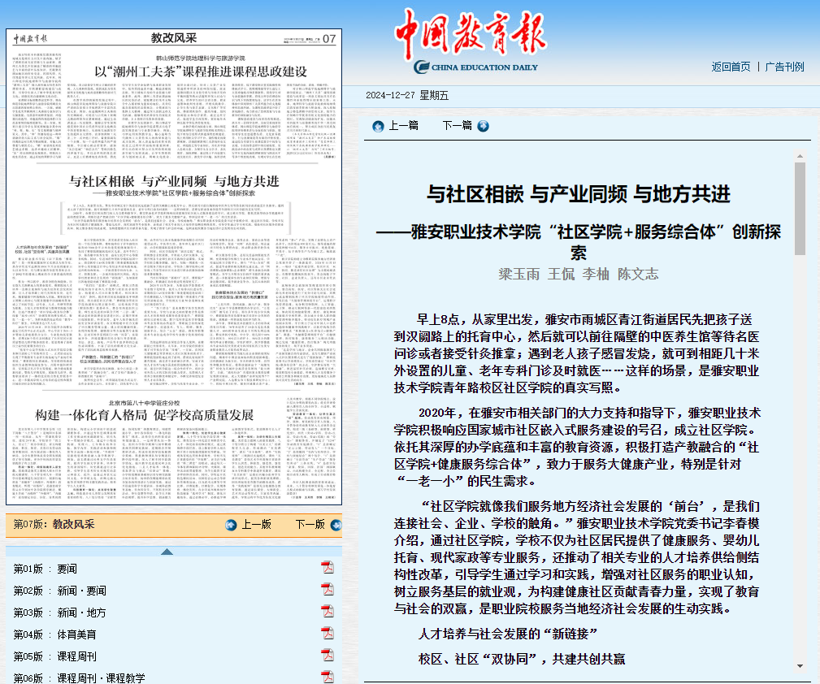This screenshot has width=820, height=684.
Task: Collapse the page list with triangle arrow
Action: click(167, 552)
